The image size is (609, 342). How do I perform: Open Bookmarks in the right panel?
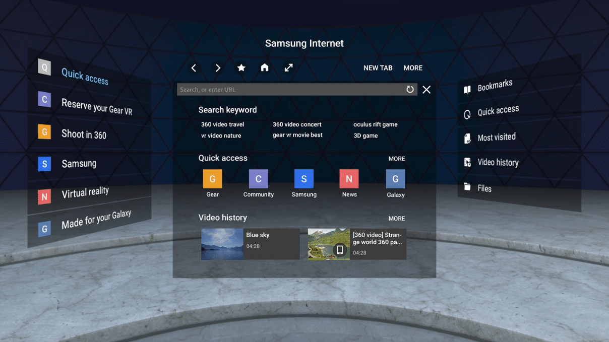[x=494, y=86]
